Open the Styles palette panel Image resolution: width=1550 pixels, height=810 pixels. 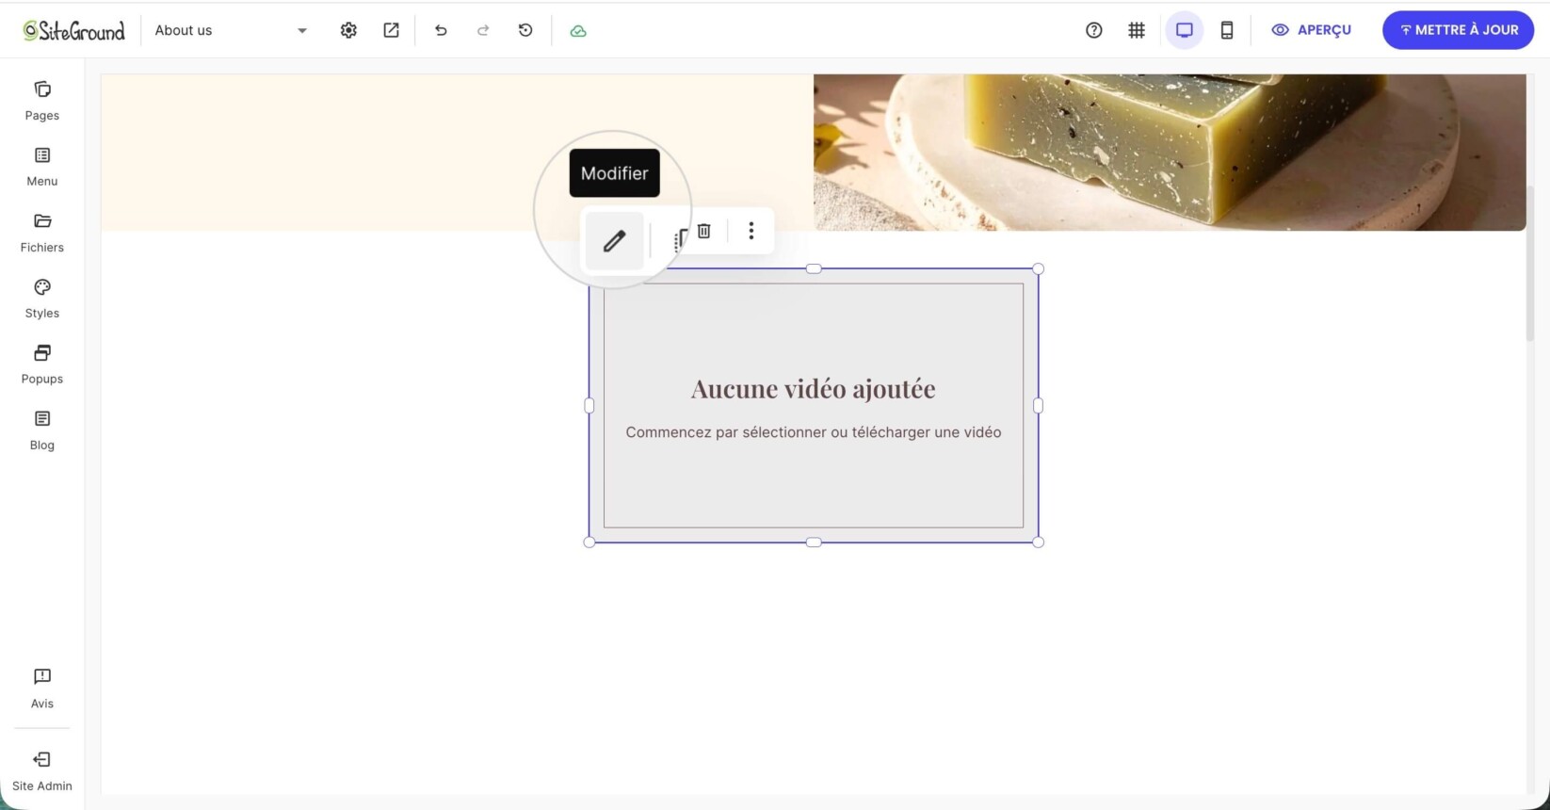(x=41, y=299)
